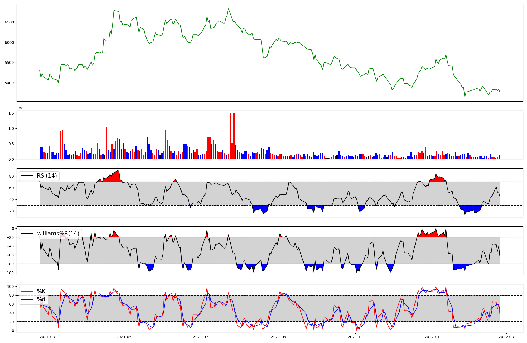Select the 2021-07 x-axis date label
The width and height of the screenshot is (527, 343).
[201, 337]
